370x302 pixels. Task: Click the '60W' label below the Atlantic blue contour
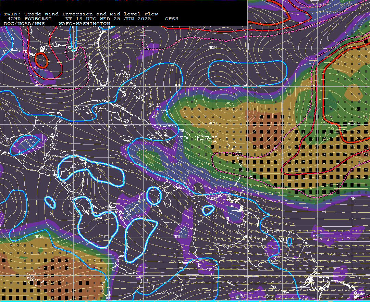point(247,85)
